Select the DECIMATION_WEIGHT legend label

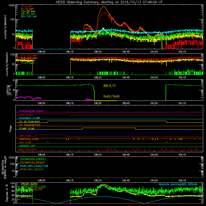click(33, 162)
